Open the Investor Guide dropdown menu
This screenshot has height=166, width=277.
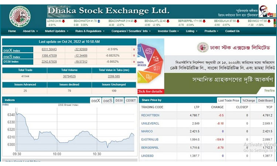pos(170,31)
